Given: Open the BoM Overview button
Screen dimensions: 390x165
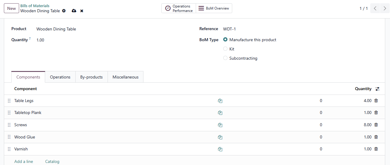Looking at the screenshot, I should [x=214, y=8].
